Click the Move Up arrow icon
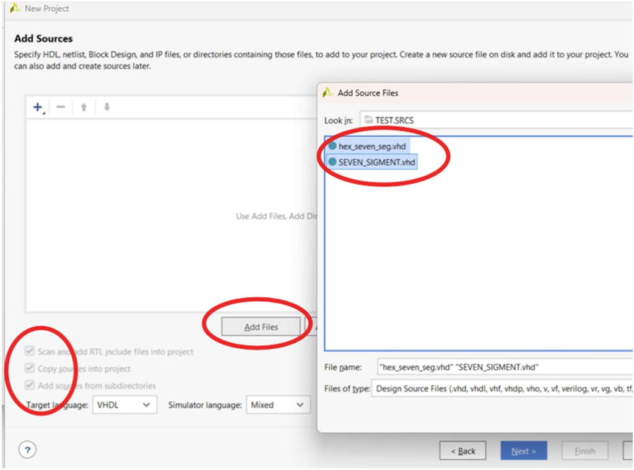Image resolution: width=634 pixels, height=470 pixels. (84, 107)
